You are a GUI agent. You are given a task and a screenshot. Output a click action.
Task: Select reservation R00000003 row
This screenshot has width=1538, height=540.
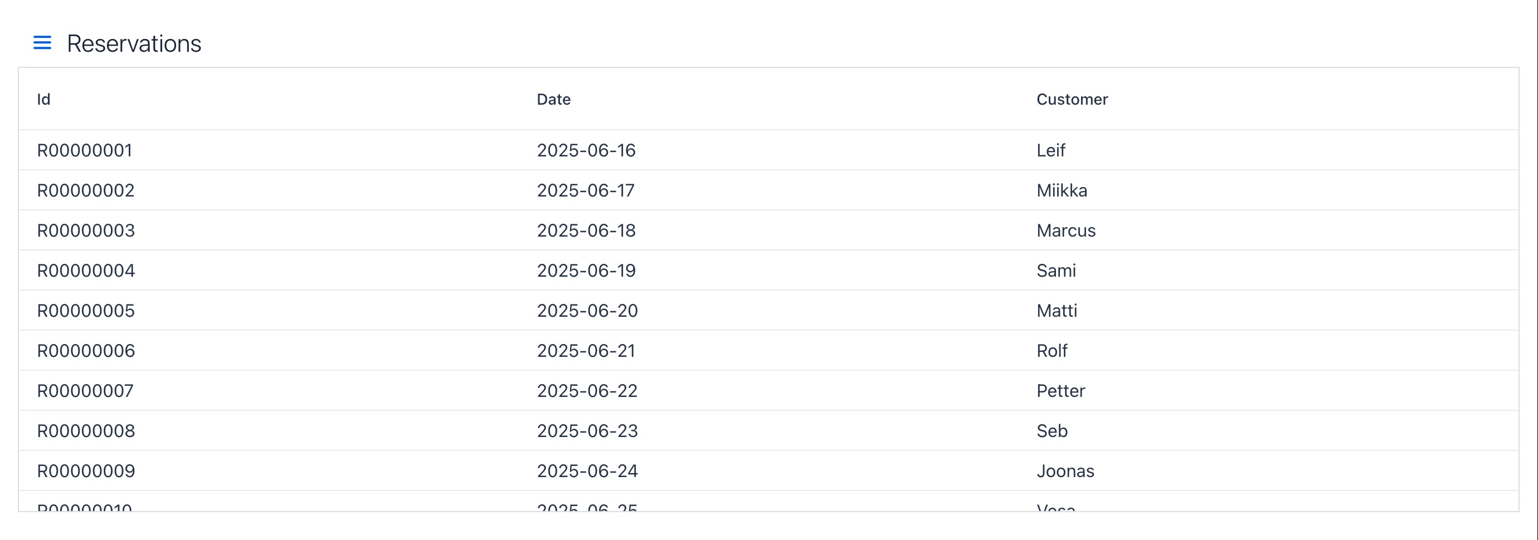768,230
